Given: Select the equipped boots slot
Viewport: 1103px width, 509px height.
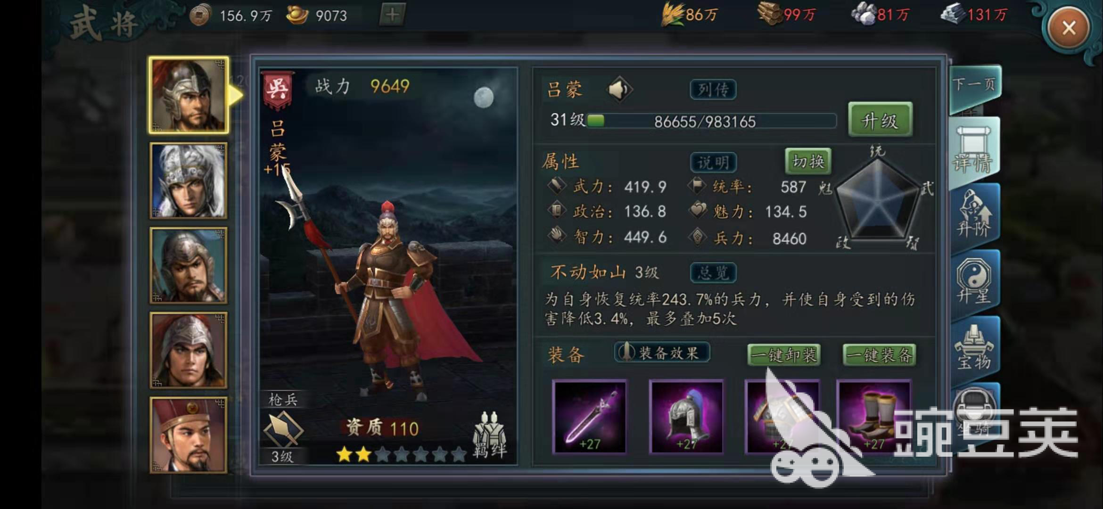Looking at the screenshot, I should coord(873,417).
